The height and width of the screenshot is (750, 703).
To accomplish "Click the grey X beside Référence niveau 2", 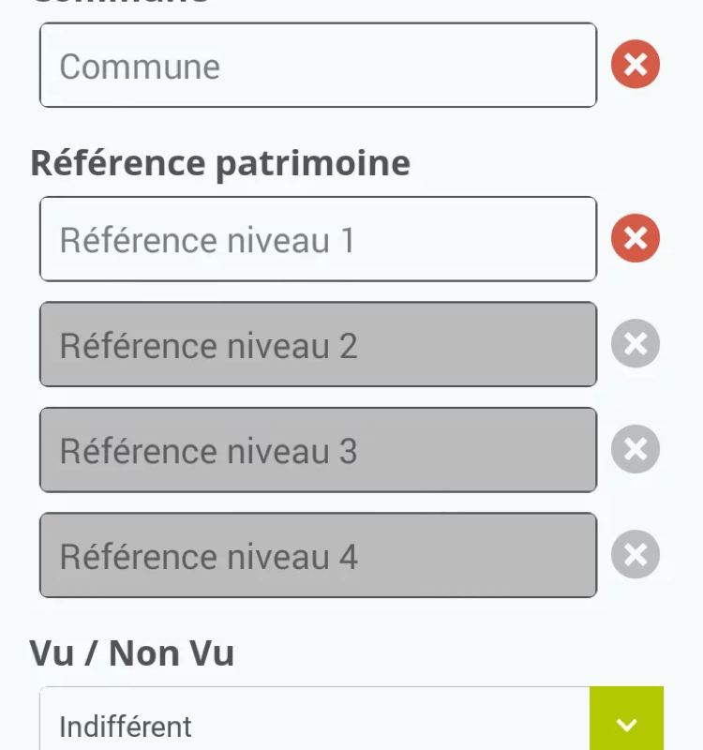I will coord(636,343).
